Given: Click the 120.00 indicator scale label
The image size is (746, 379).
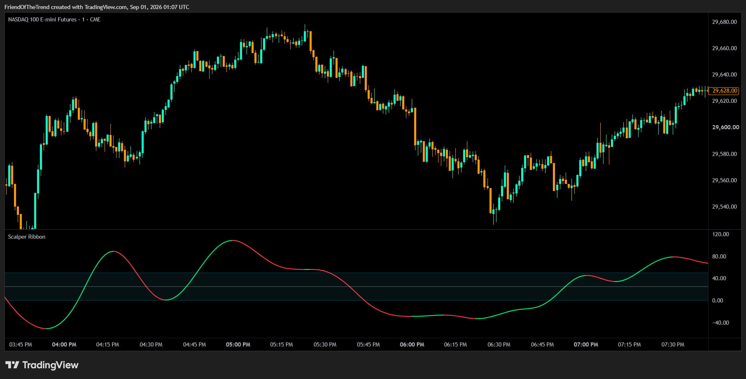Looking at the screenshot, I should [720, 234].
